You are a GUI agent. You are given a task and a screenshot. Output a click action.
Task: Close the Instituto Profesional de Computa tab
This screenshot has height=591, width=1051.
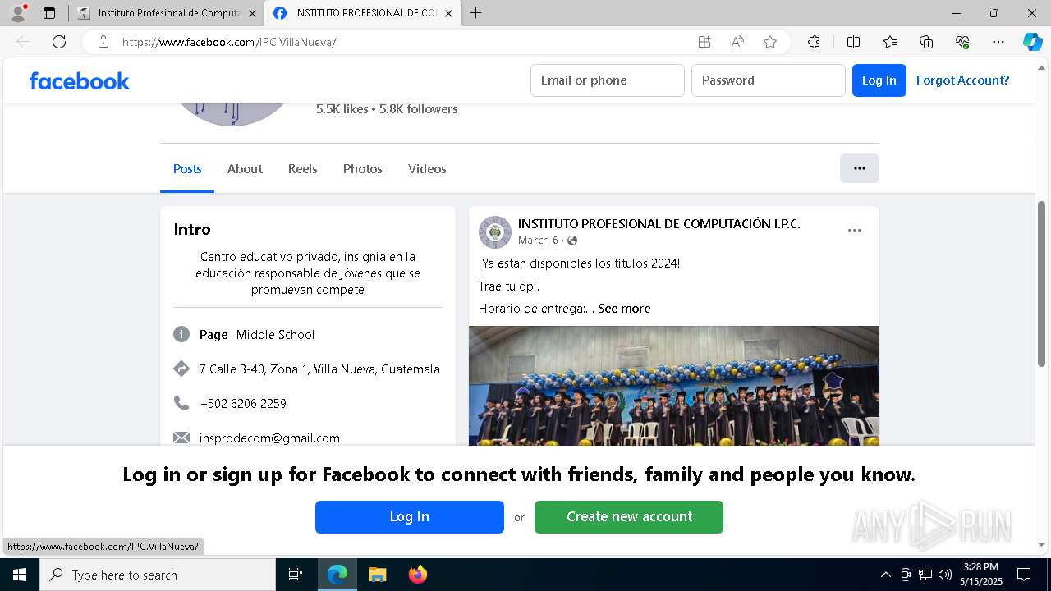(252, 13)
